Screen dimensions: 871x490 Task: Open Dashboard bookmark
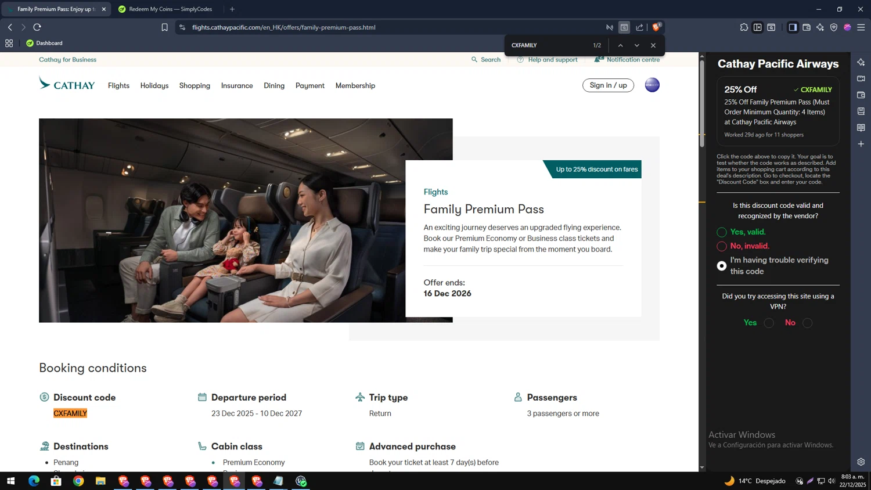click(x=44, y=43)
